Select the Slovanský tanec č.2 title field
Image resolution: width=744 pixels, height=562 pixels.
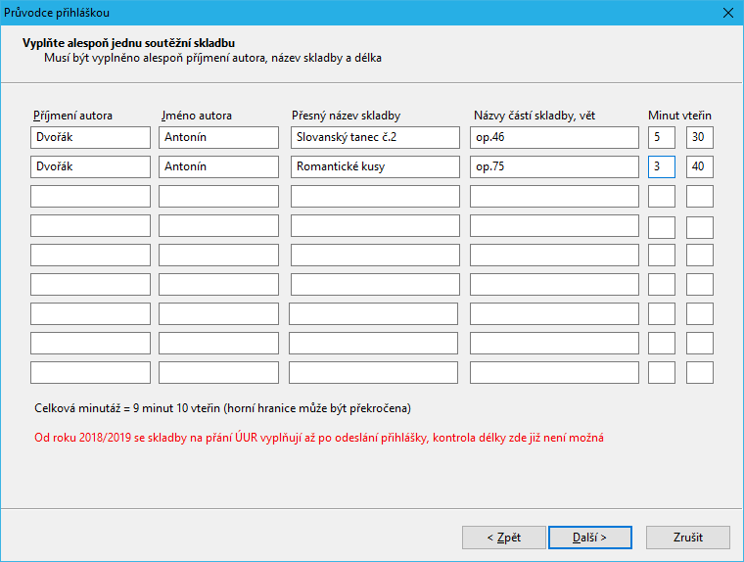tap(375, 137)
